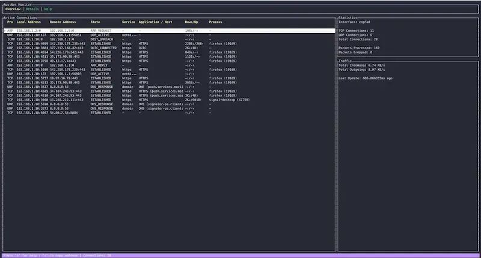Click the Interface: enp5s0 line
Viewport: 481px width, 258px height.
click(x=354, y=22)
